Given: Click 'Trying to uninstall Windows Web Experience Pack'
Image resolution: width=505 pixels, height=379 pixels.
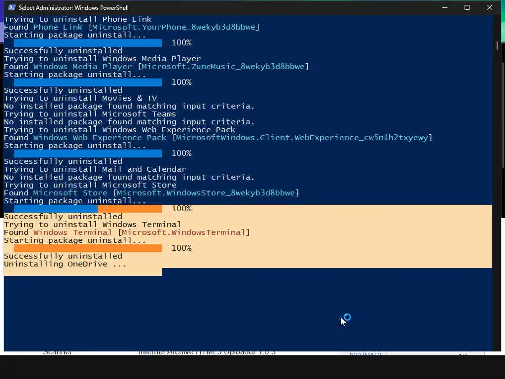Looking at the screenshot, I should point(119,130).
